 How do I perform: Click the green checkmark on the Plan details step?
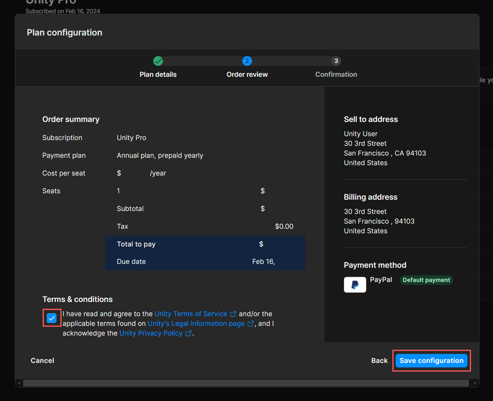(x=158, y=61)
